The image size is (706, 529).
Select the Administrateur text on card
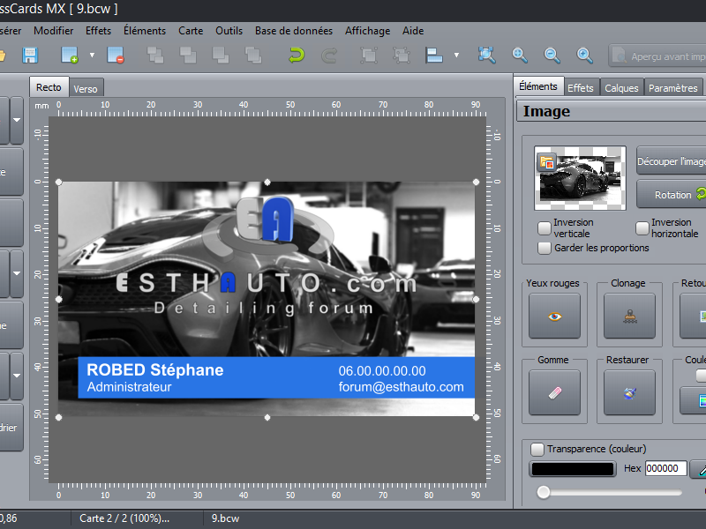click(129, 387)
